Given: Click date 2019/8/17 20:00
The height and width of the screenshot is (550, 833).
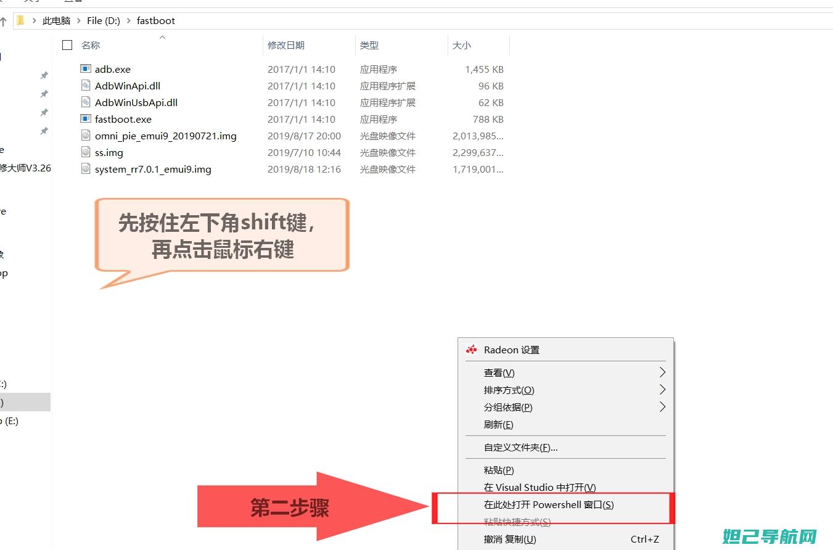Looking at the screenshot, I should 304,136.
